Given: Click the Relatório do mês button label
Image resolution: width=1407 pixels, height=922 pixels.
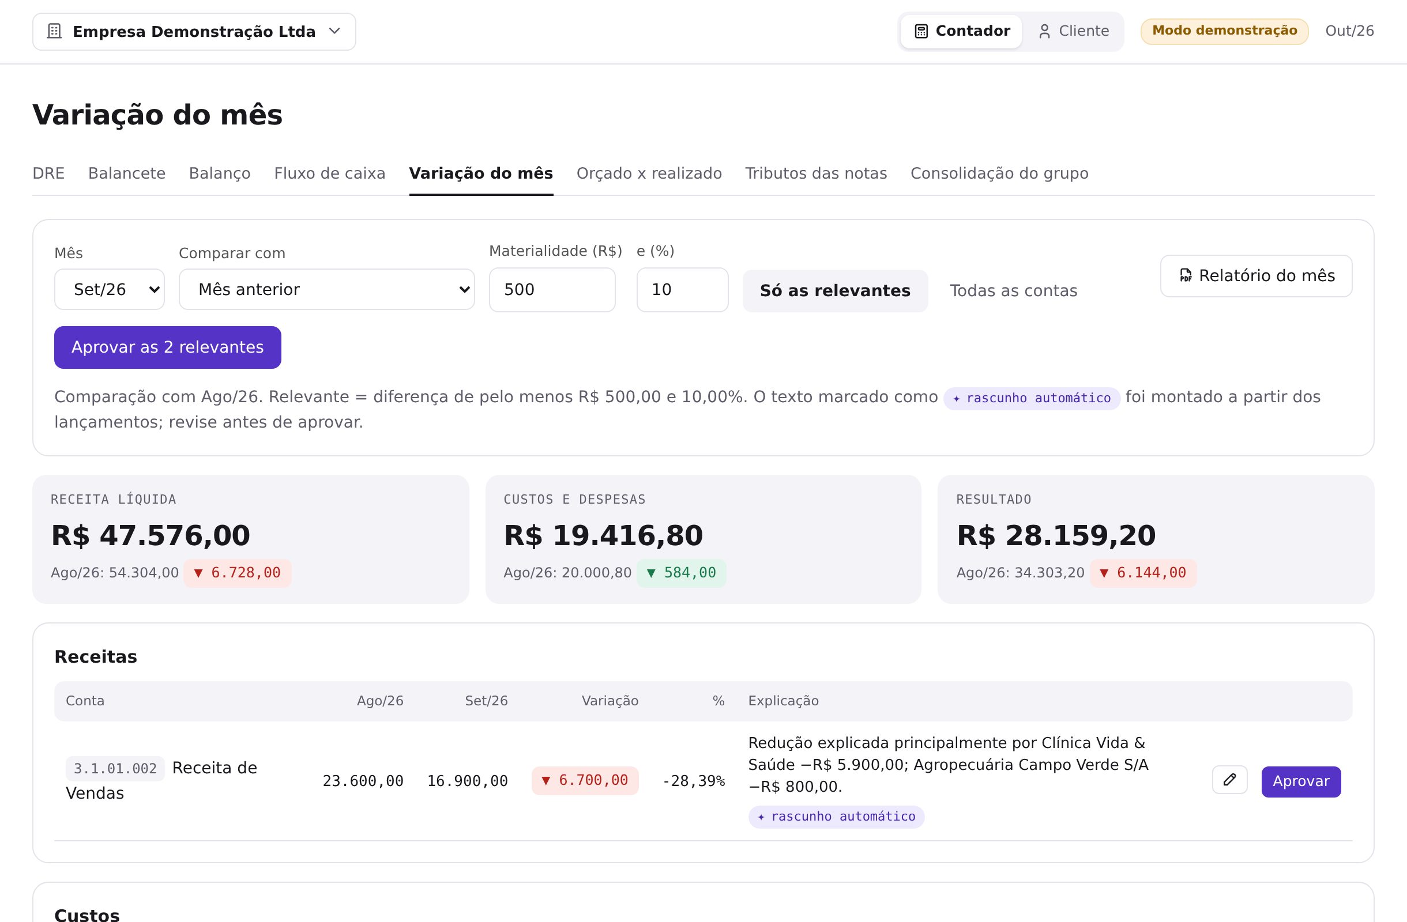Looking at the screenshot, I should point(1267,275).
